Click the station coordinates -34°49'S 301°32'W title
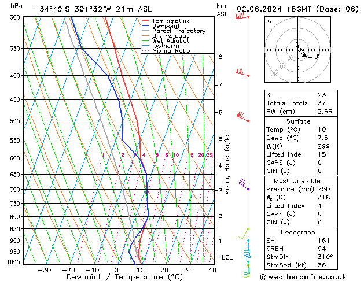The height and width of the screenshot is (281, 364). point(93,9)
